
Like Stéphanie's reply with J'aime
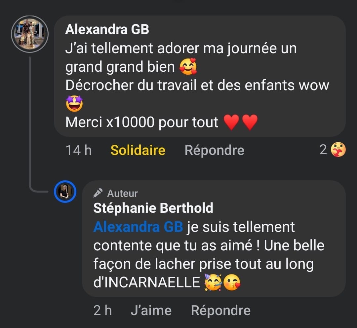click(151, 310)
